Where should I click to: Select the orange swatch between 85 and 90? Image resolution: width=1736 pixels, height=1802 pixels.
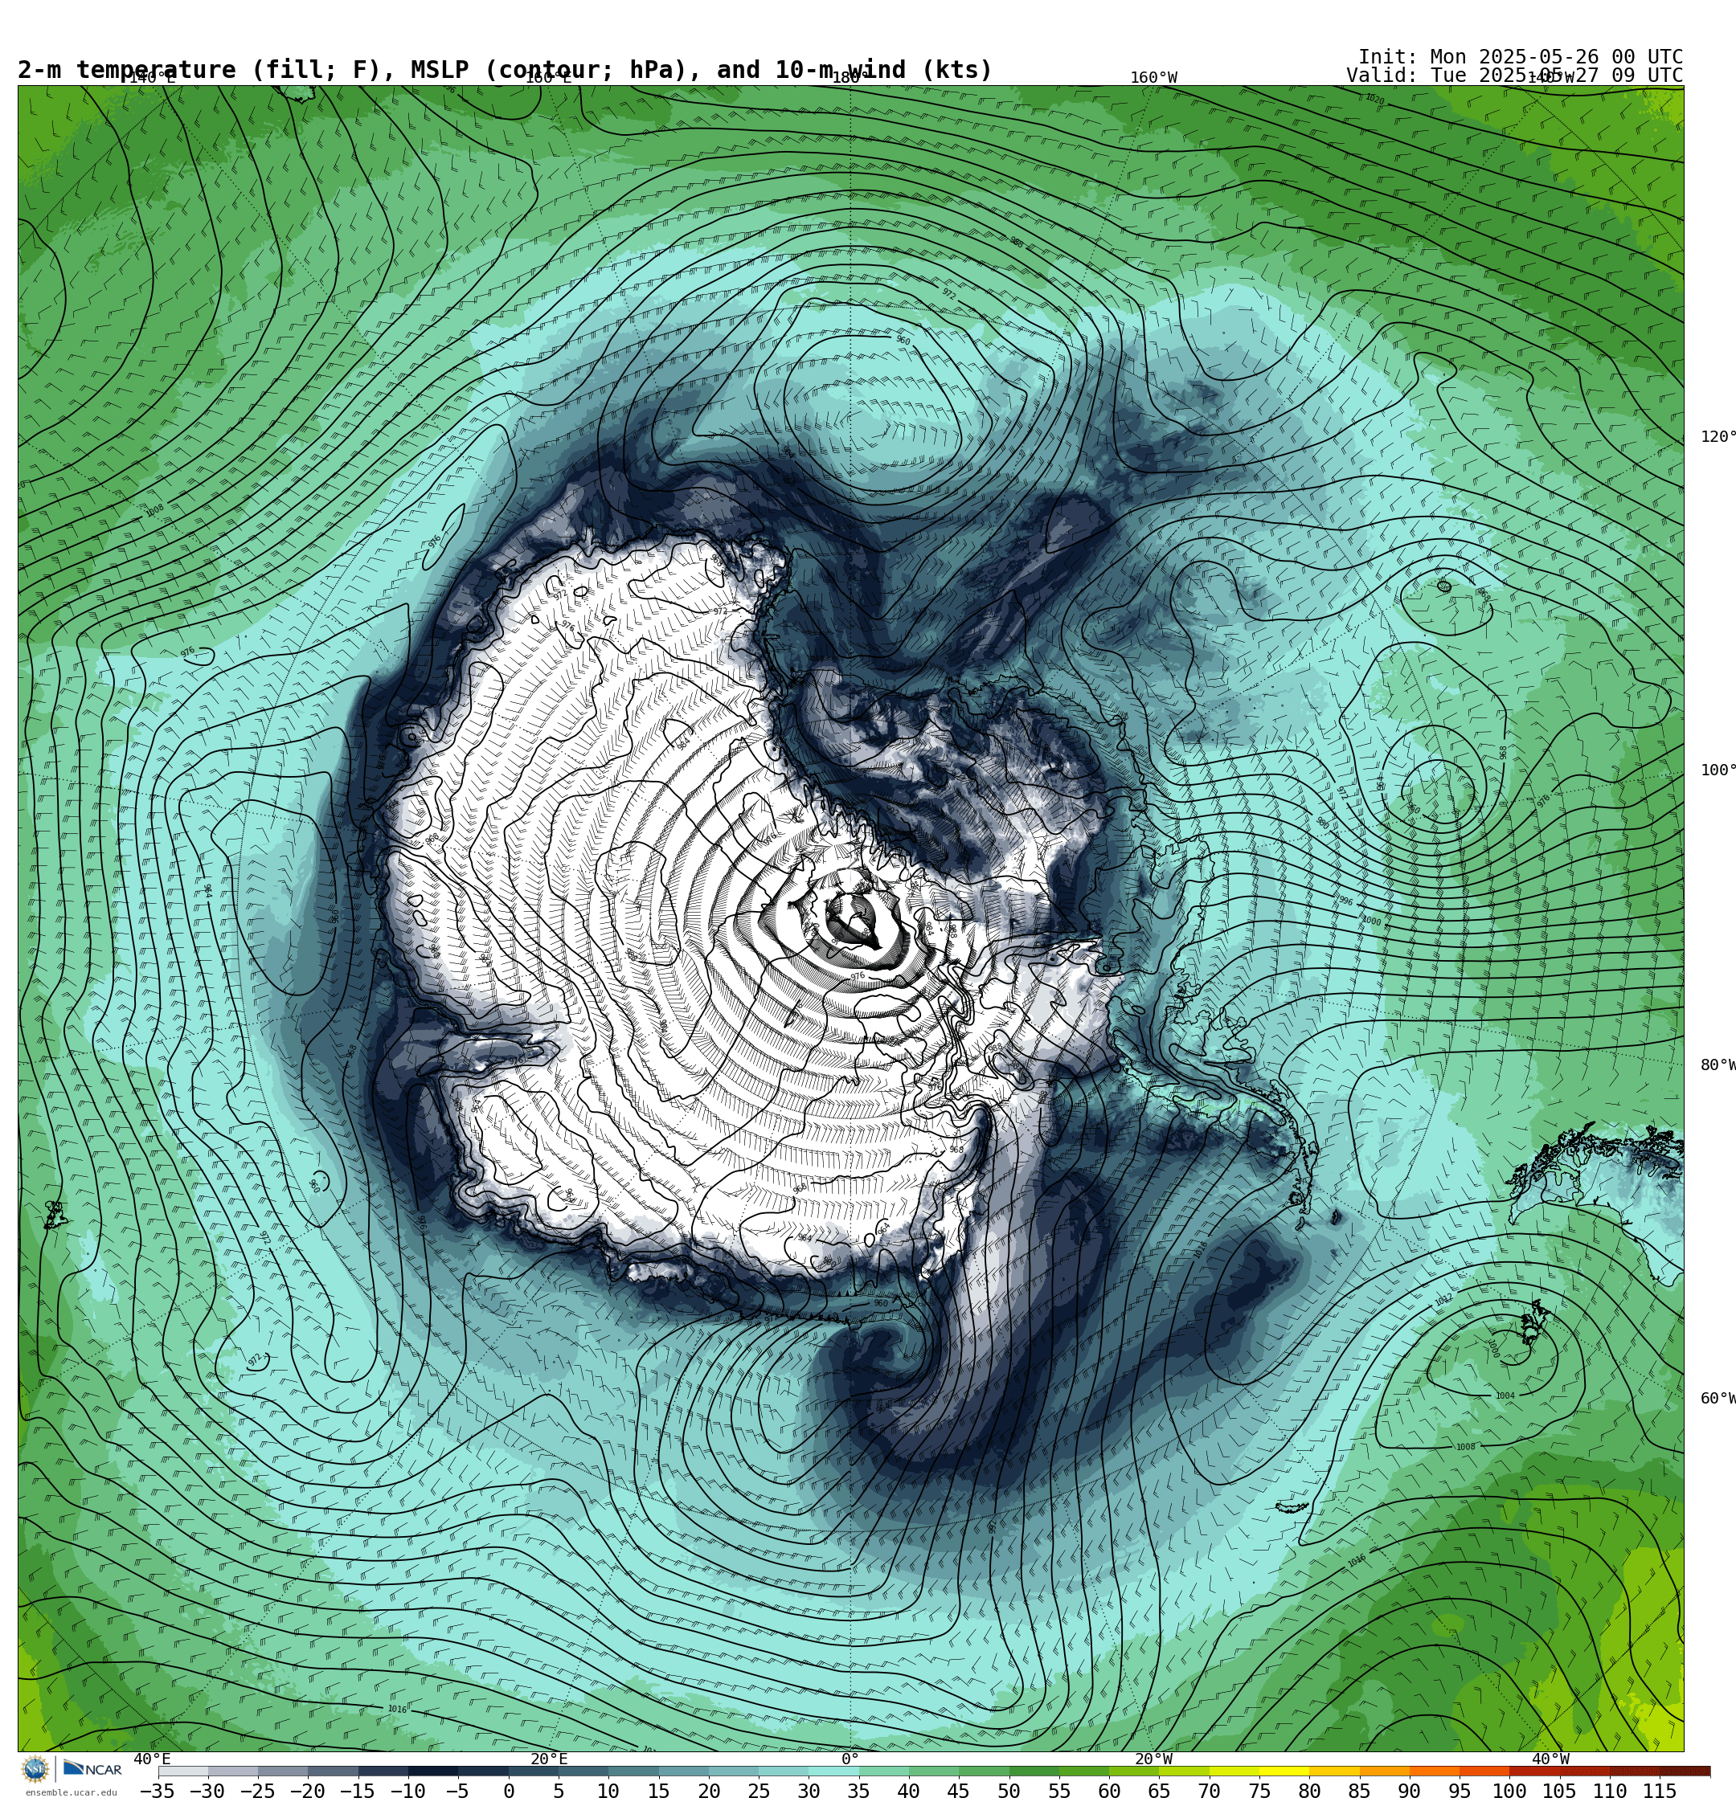[1384, 1771]
